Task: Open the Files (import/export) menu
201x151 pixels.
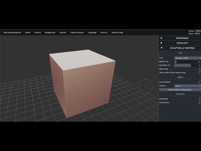Action: pos(12,33)
